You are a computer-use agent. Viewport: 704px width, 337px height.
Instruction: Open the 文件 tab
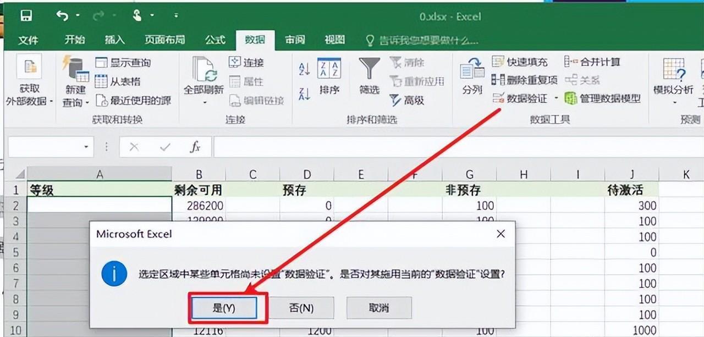pyautogui.click(x=28, y=40)
